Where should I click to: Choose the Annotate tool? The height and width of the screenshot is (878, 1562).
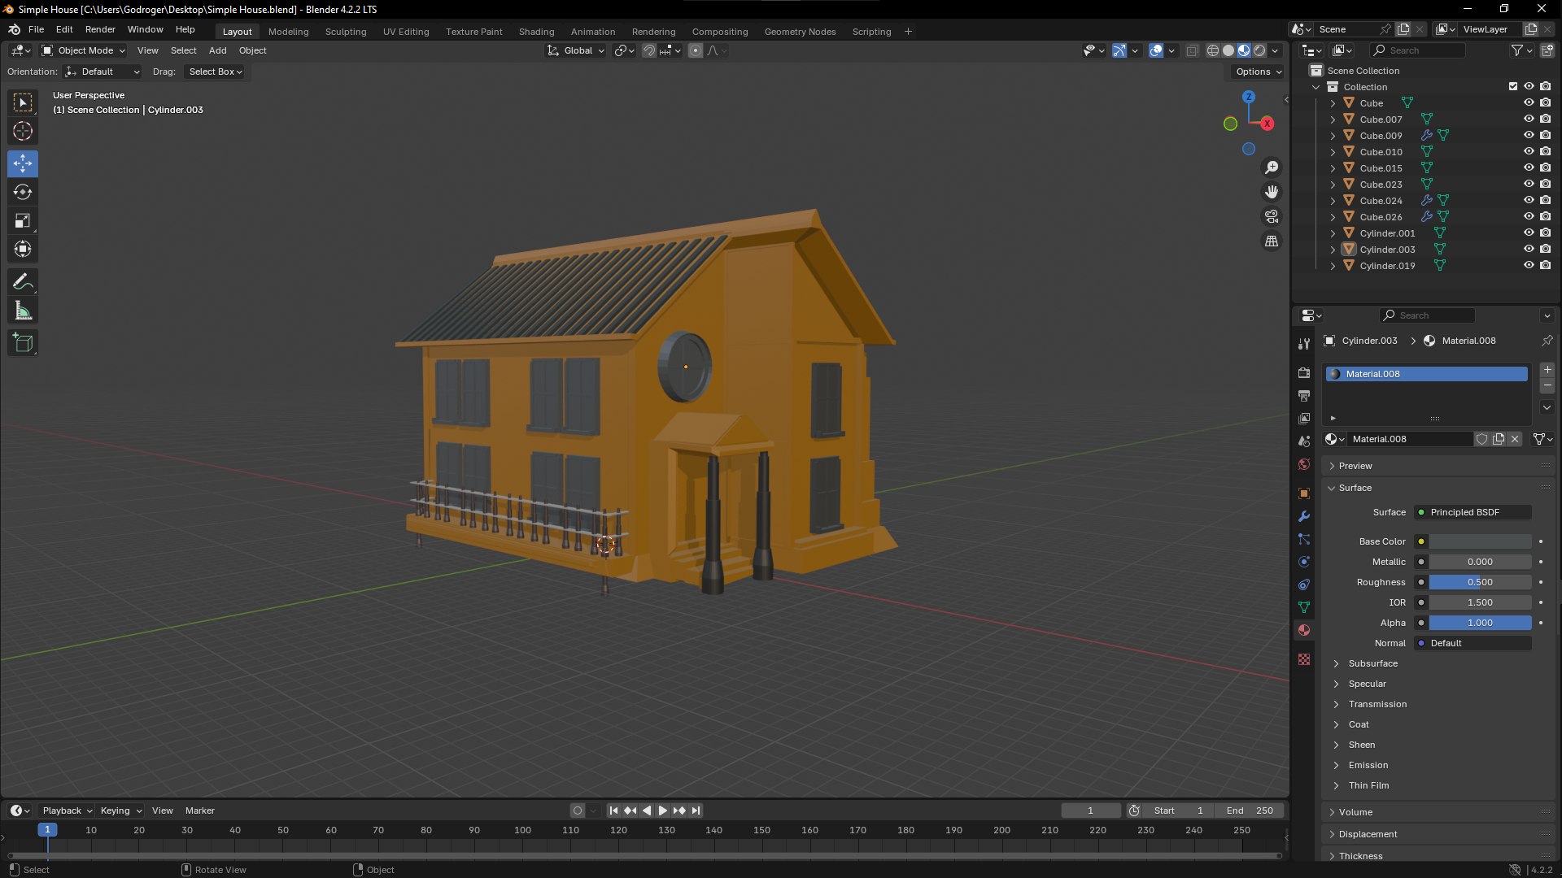23,281
